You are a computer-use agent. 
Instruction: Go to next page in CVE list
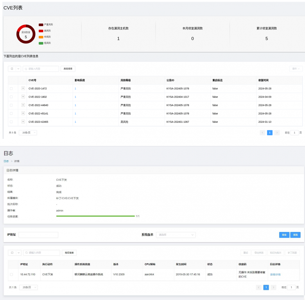coord(277,133)
